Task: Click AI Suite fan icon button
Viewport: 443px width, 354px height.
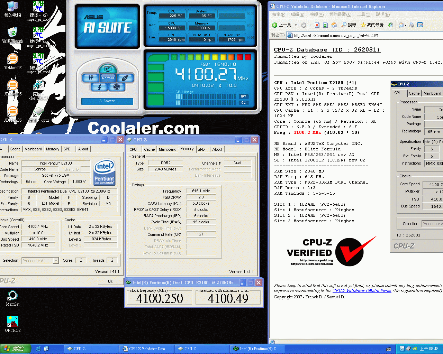Action: pyautogui.click(x=117, y=87)
